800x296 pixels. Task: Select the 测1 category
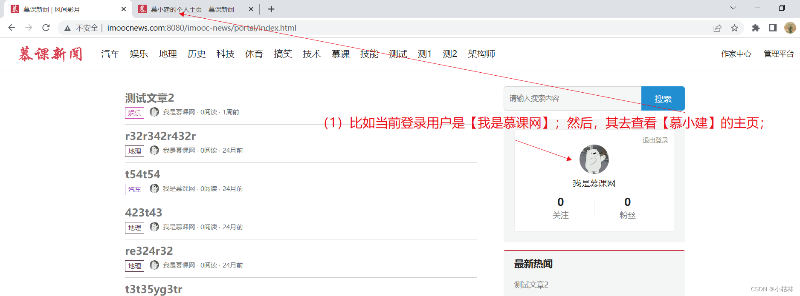point(425,54)
